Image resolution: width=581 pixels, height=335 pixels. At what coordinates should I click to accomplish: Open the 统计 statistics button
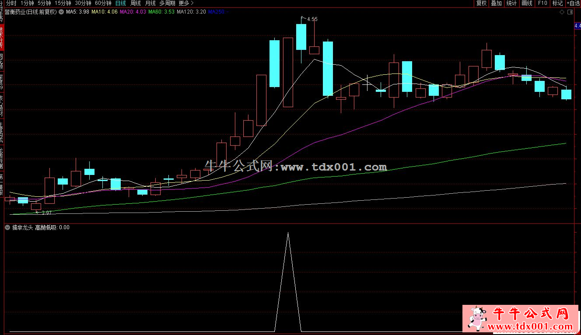pyautogui.click(x=511, y=3)
